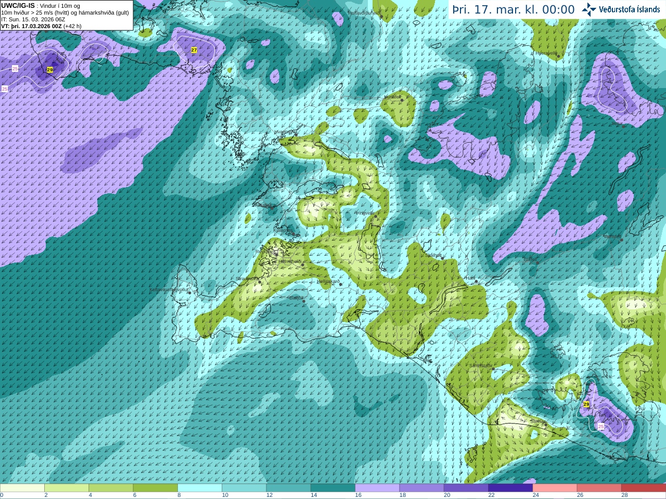The height and width of the screenshot is (499, 666).
Task: Click the Reykjavík station label
Action: pos(266,252)
